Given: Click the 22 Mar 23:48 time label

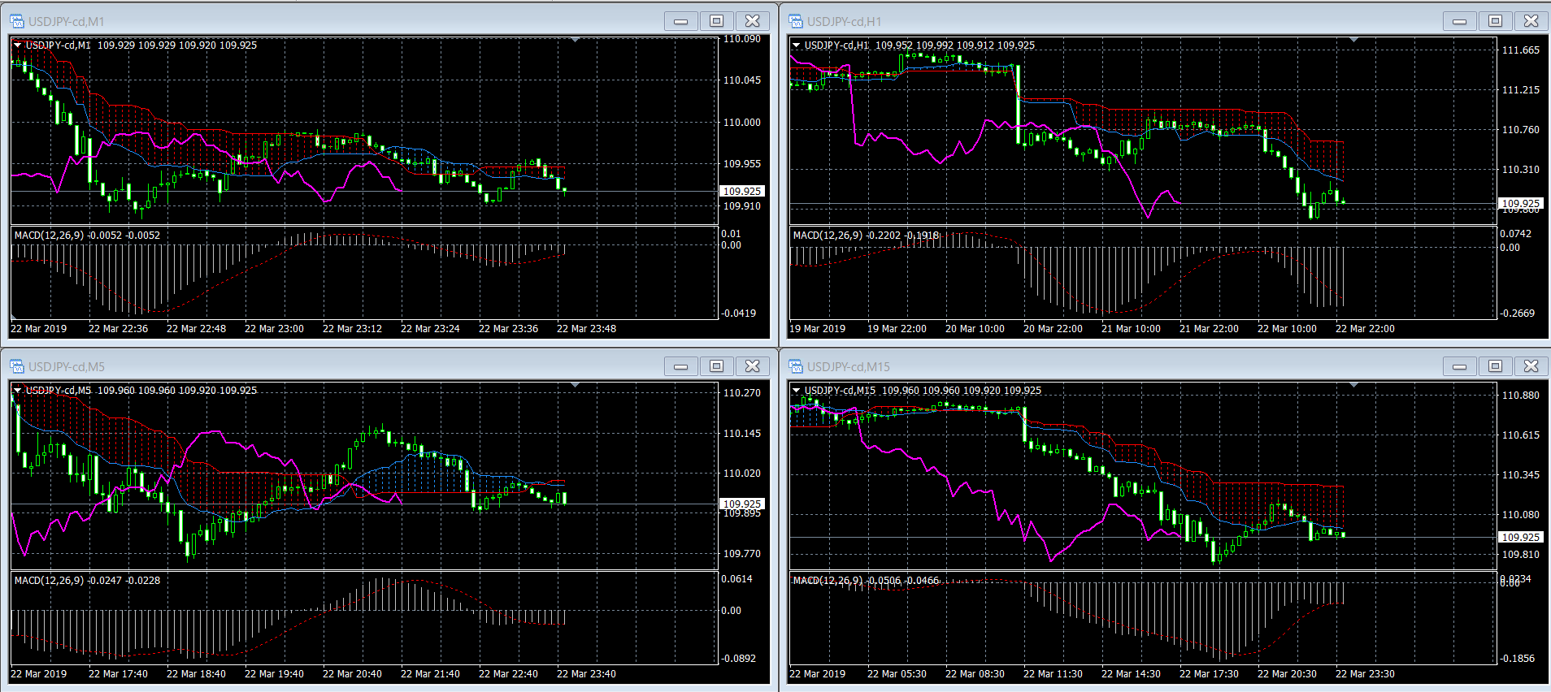Looking at the screenshot, I should pos(586,329).
